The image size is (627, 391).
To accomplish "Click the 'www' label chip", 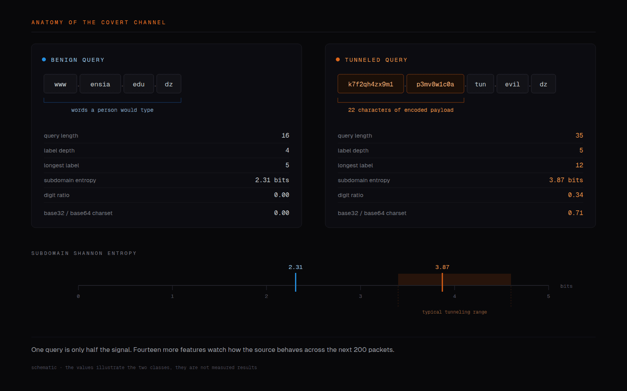I will click(x=60, y=84).
